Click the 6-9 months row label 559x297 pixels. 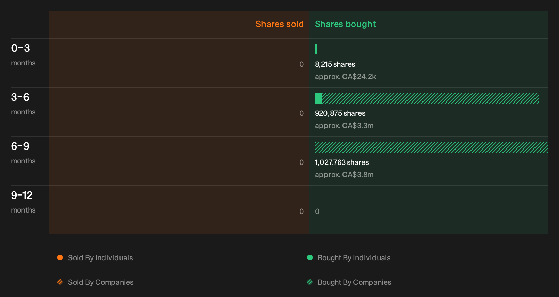tap(23, 153)
